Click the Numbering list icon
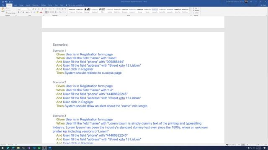This screenshot has width=268, height=150. [x=50, y=9]
